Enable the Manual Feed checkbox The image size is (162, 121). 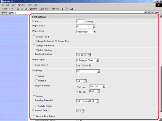tap(34, 36)
